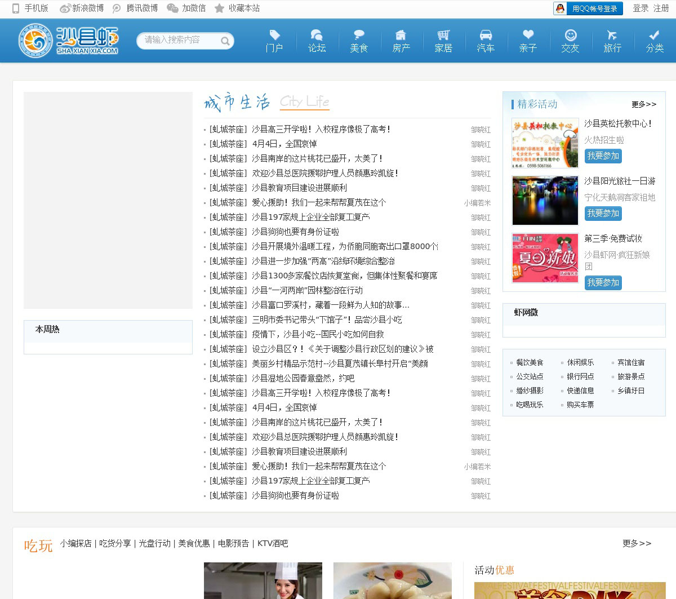Expand 更多>> in 精彩活动 panel

click(643, 104)
